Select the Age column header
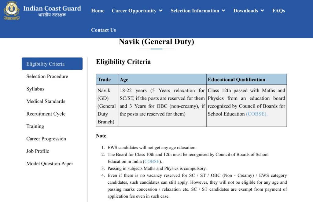The height and width of the screenshot is (202, 313). [x=162, y=79]
